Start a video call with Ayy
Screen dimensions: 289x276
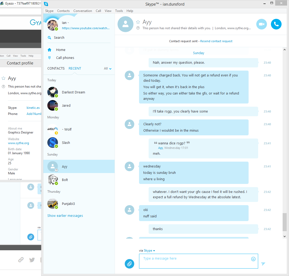click(262, 24)
